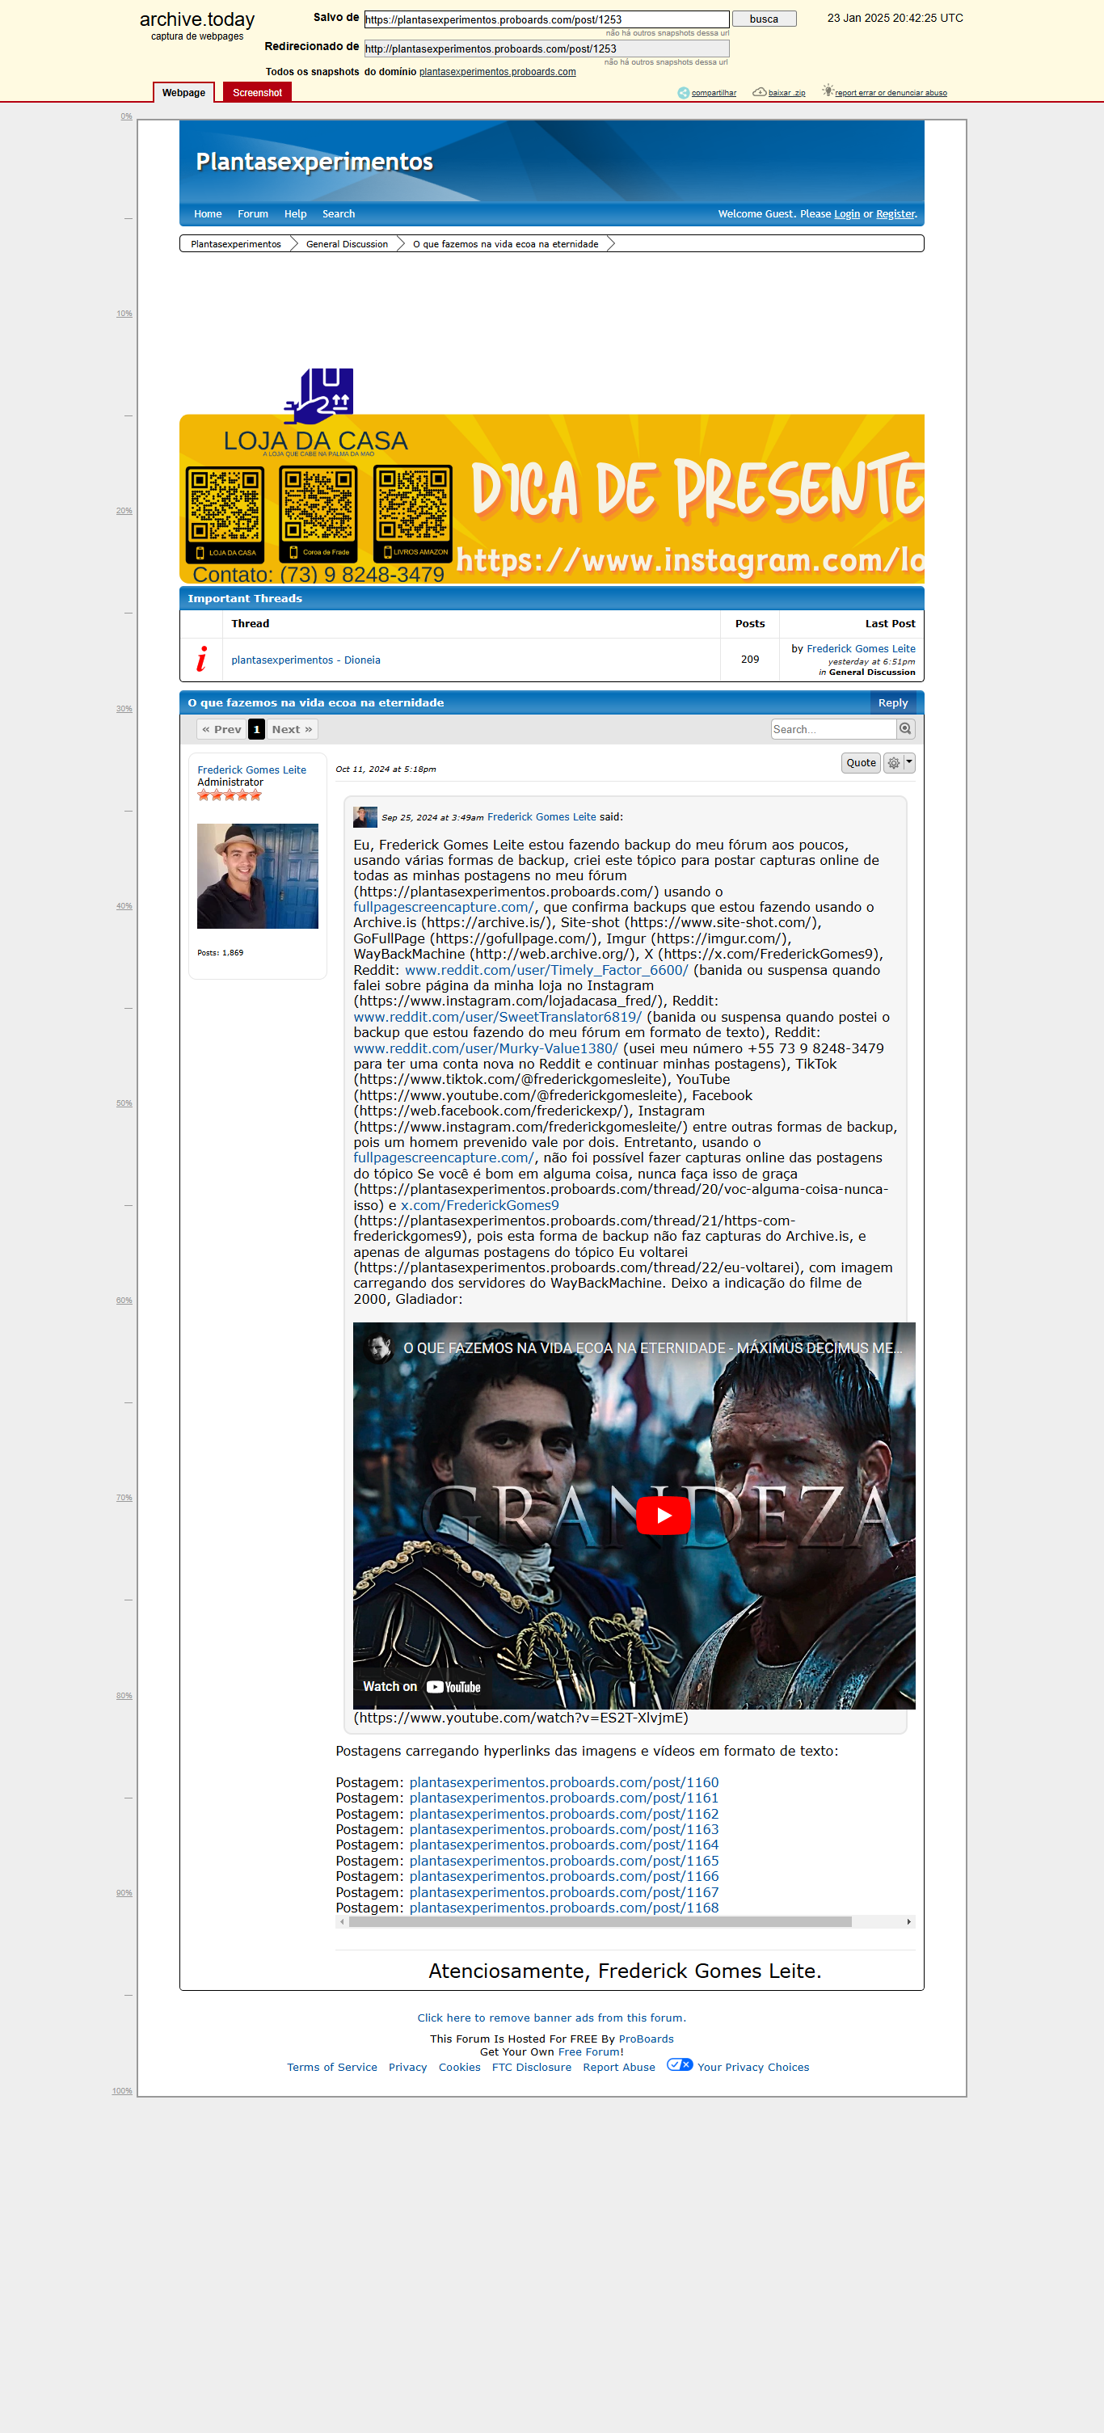Viewport: 1104px width, 2433px height.
Task: Click the search magnifier icon in thread toolbar
Action: coord(906,729)
